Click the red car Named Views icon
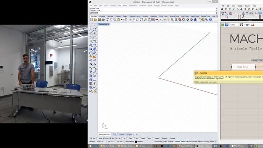Viewport: 263px width, 148px height. (x=157, y=20)
